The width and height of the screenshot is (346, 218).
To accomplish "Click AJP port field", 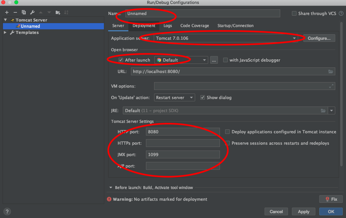I will coord(183,166).
